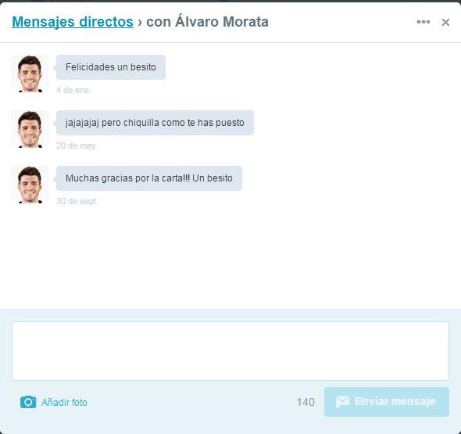Click the 'con Álvaro Morata' header text
The width and height of the screenshot is (461, 434).
(207, 22)
